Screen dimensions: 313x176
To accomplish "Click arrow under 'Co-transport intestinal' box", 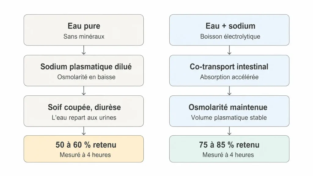I will pos(229,90).
